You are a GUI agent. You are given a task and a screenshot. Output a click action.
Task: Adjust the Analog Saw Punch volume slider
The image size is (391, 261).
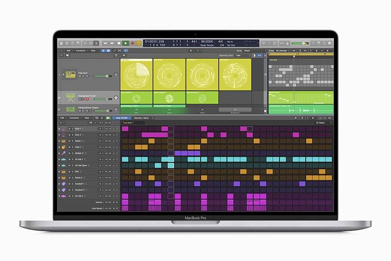[103, 99]
